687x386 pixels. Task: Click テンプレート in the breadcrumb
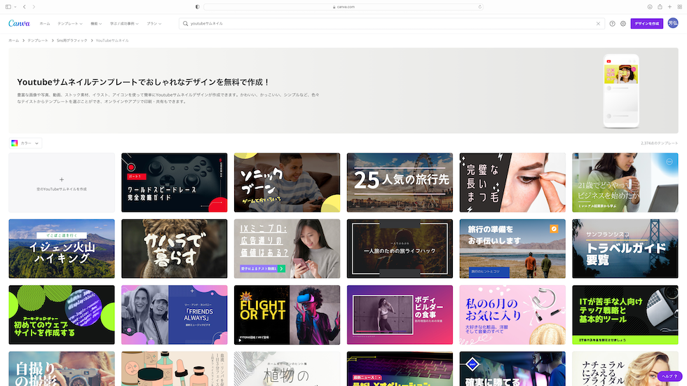click(38, 40)
